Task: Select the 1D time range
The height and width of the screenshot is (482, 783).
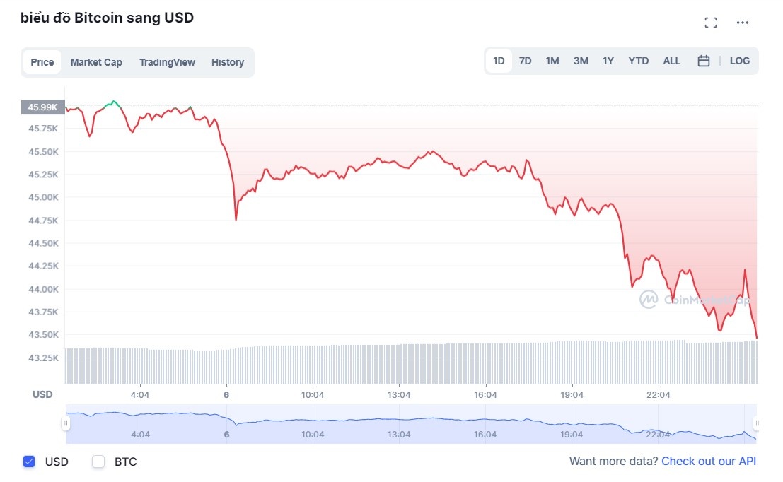Action: click(499, 61)
